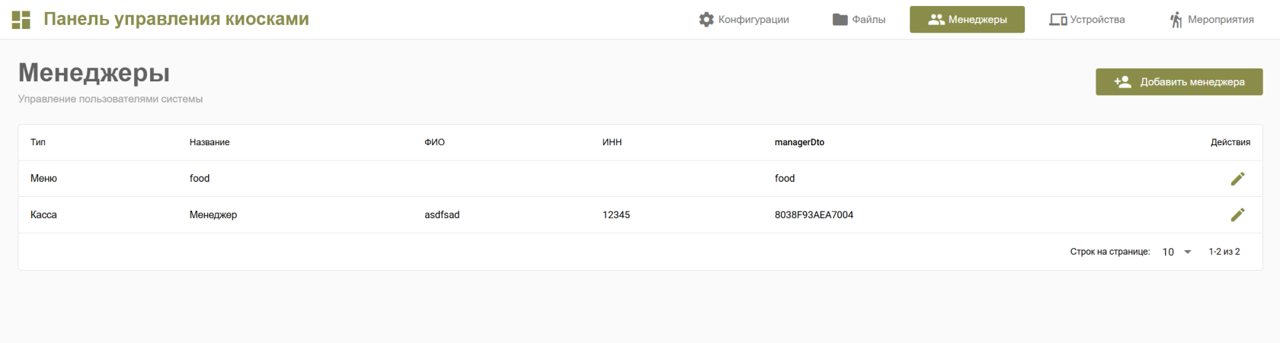Click the people icon in Менеджеры tab
The image size is (1280, 343).
click(936, 20)
